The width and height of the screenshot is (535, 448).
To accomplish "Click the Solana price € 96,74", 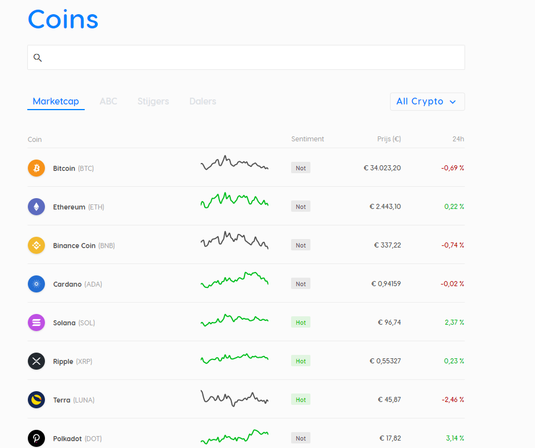I will pos(389,323).
